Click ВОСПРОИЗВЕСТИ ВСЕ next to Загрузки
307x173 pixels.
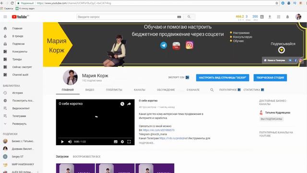click(86, 157)
